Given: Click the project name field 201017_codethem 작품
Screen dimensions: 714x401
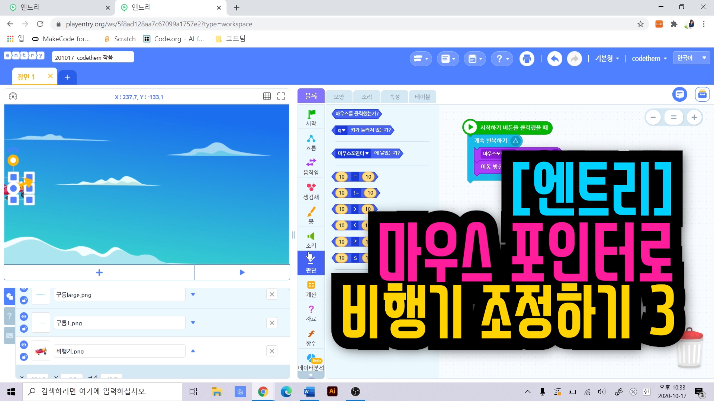Looking at the screenshot, I should pyautogui.click(x=93, y=58).
